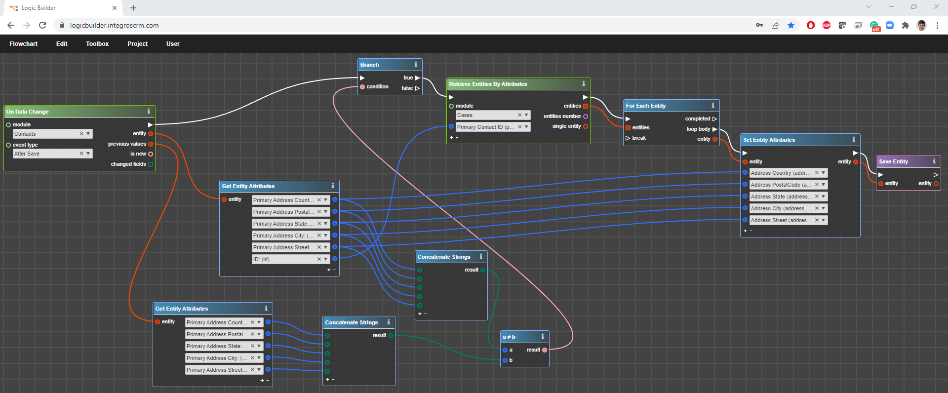This screenshot has width=948, height=393.
Task: Open the Project menu
Action: pyautogui.click(x=137, y=44)
